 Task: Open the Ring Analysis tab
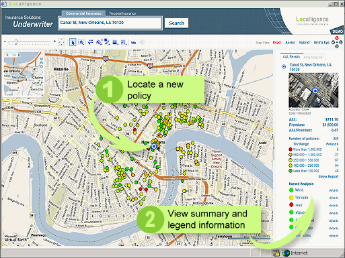coord(313,58)
